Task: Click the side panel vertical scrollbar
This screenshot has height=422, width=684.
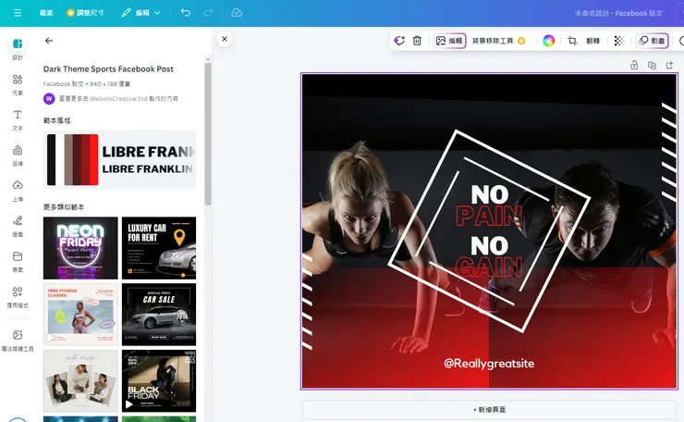Action: 208,133
